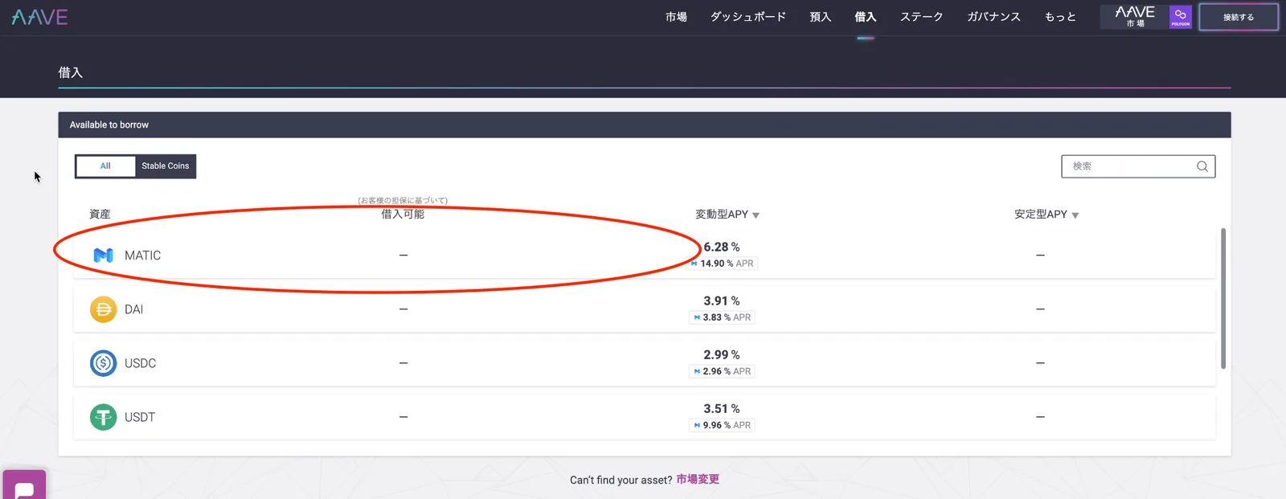The width and height of the screenshot is (1286, 499).
Task: Click the 3.91 % variable APY value
Action: tap(722, 301)
